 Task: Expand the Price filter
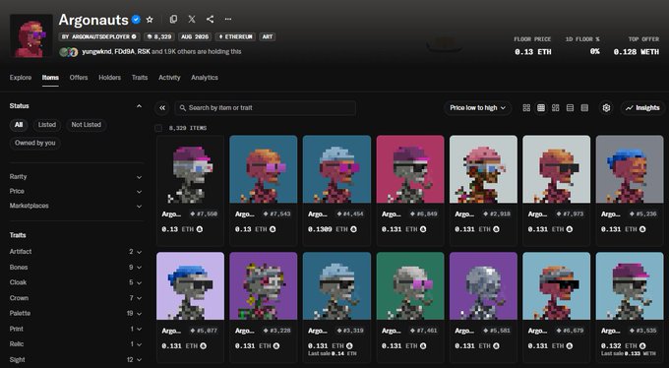(76, 191)
